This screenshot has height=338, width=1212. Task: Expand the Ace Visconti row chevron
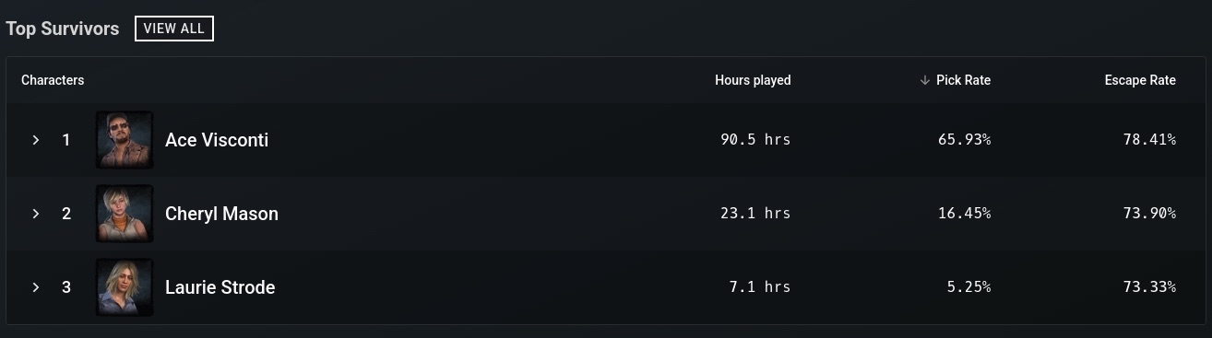36,140
